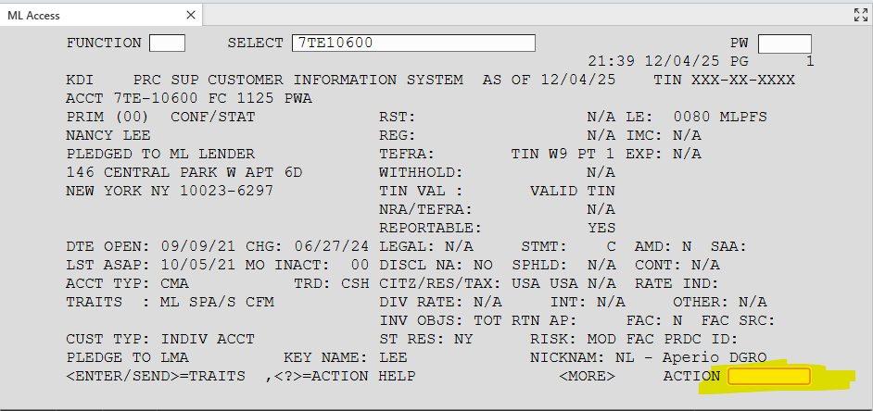873x411 pixels.
Task: Close the ML Access tab
Action: click(190, 15)
